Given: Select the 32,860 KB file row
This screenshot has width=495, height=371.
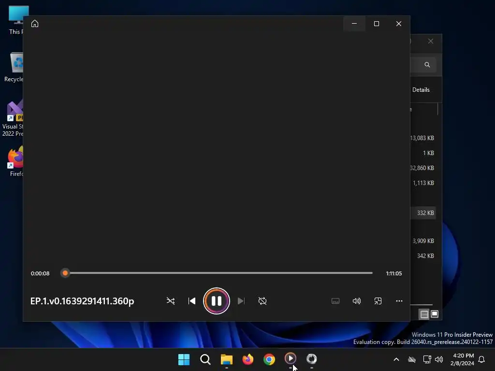Looking at the screenshot, I should click(422, 168).
